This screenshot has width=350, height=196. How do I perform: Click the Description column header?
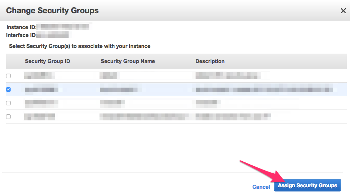click(210, 61)
